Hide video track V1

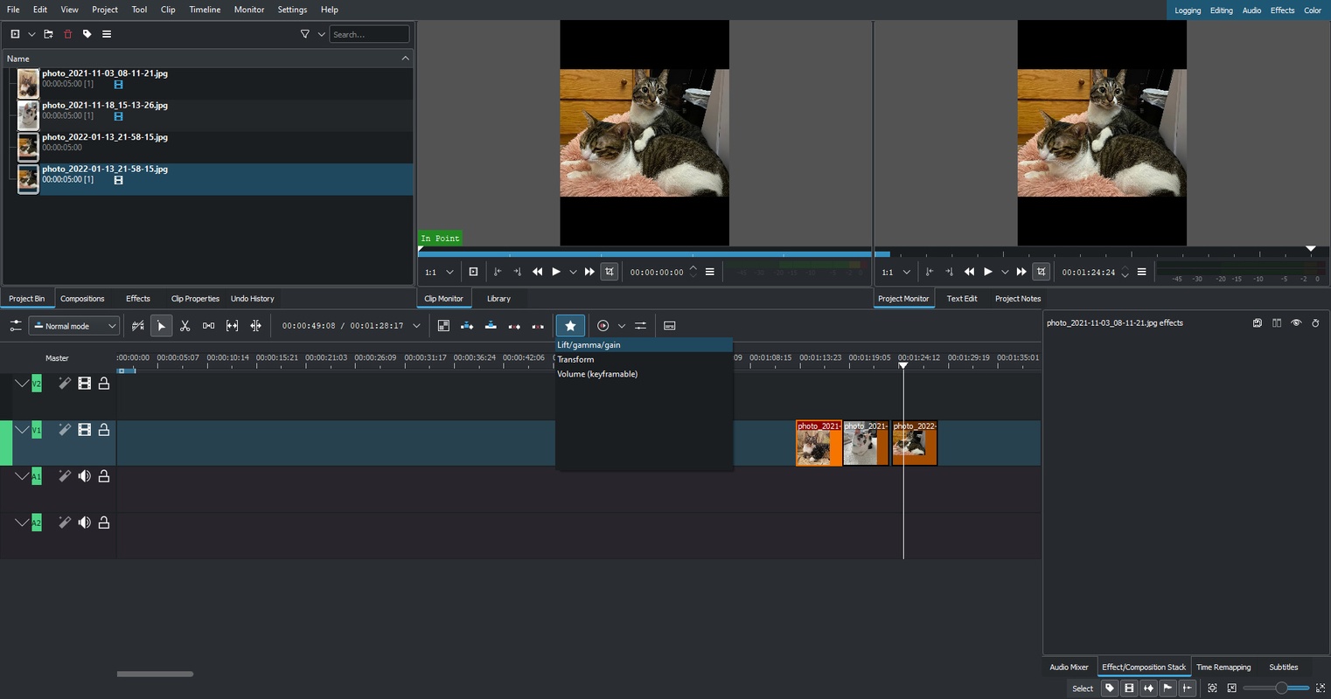pos(84,430)
